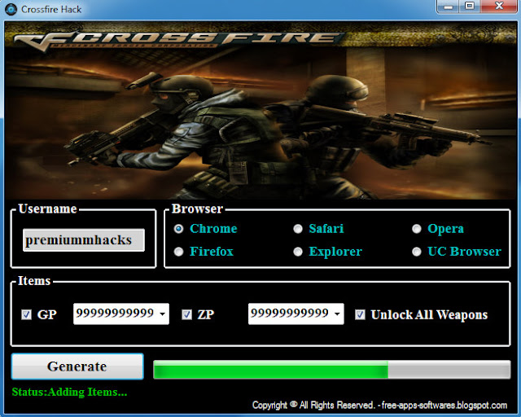Select the Safari browser option

pos(298,229)
